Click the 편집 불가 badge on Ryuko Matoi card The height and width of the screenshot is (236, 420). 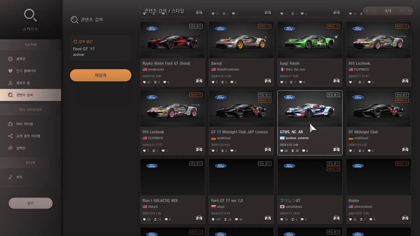196,26
